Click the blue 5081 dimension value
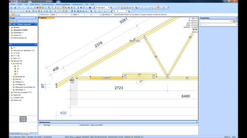 click(x=123, y=21)
